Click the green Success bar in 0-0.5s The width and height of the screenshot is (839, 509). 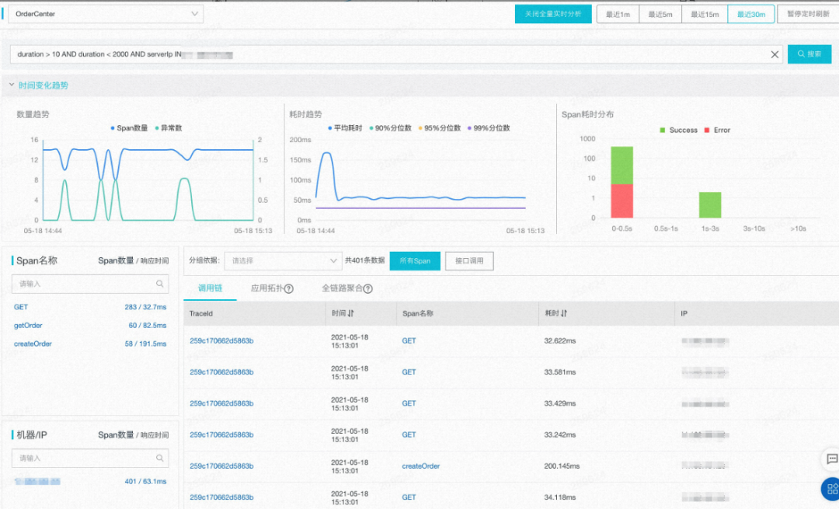pos(621,166)
